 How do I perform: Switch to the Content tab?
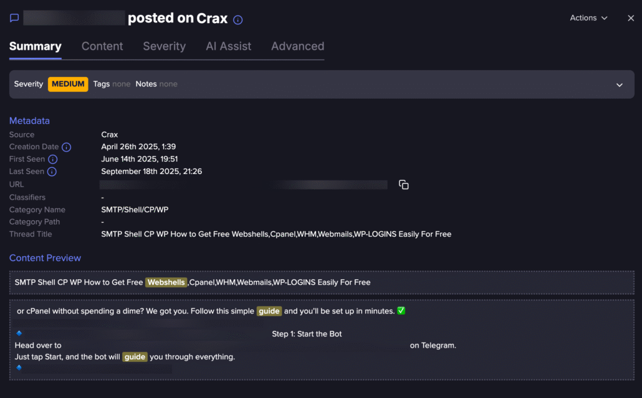click(102, 46)
